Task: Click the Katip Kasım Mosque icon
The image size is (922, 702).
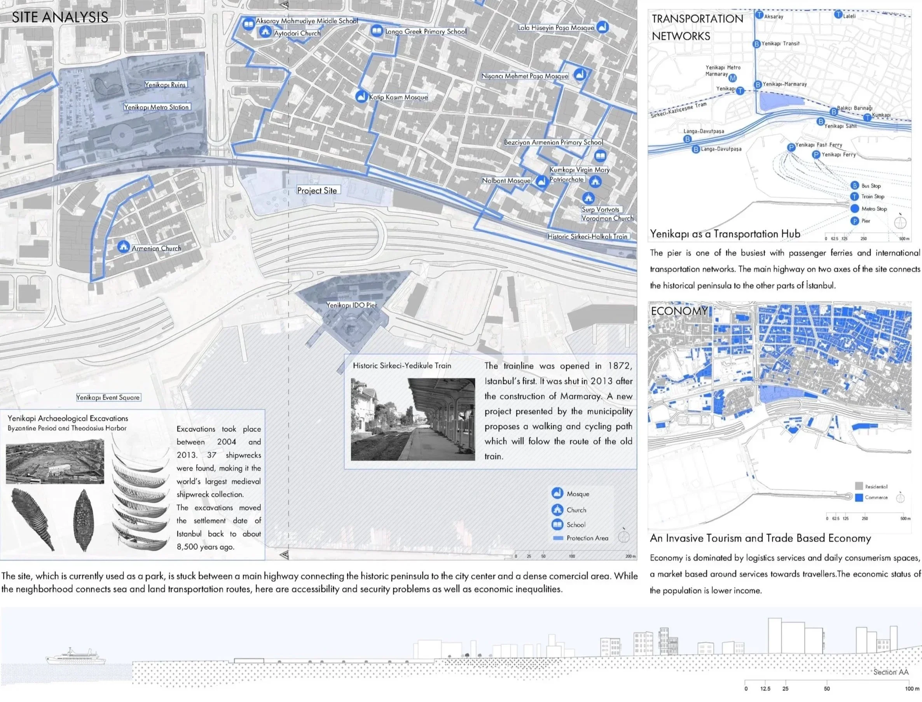Action: pyautogui.click(x=361, y=96)
